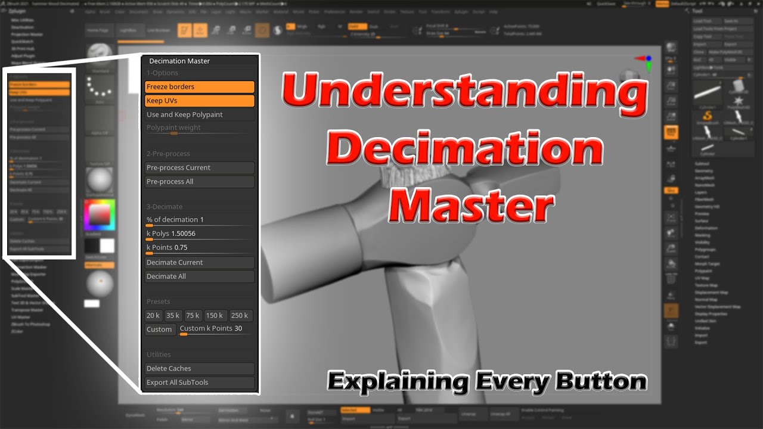Expand Transpose Master in Zplugin

click(28, 310)
